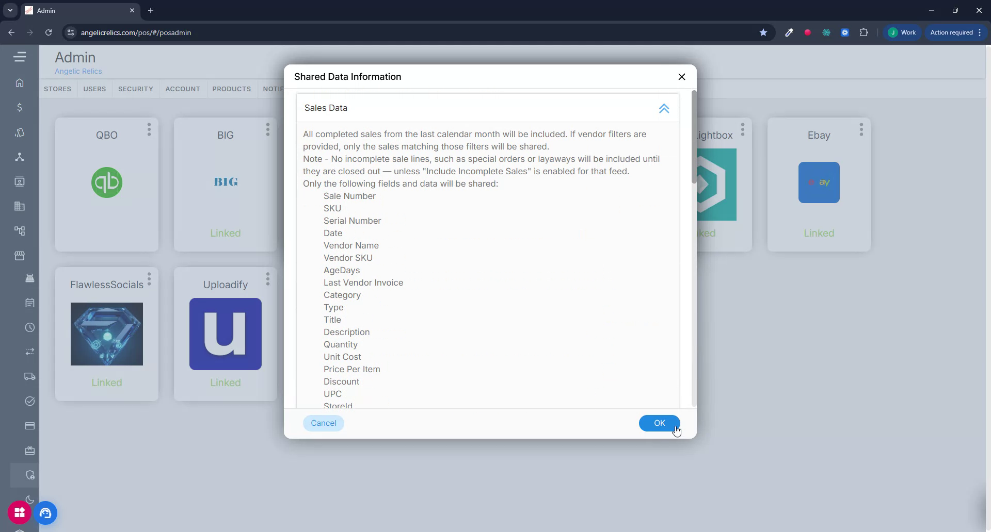Open the blue support headset button
This screenshot has width=991, height=532.
click(x=46, y=513)
